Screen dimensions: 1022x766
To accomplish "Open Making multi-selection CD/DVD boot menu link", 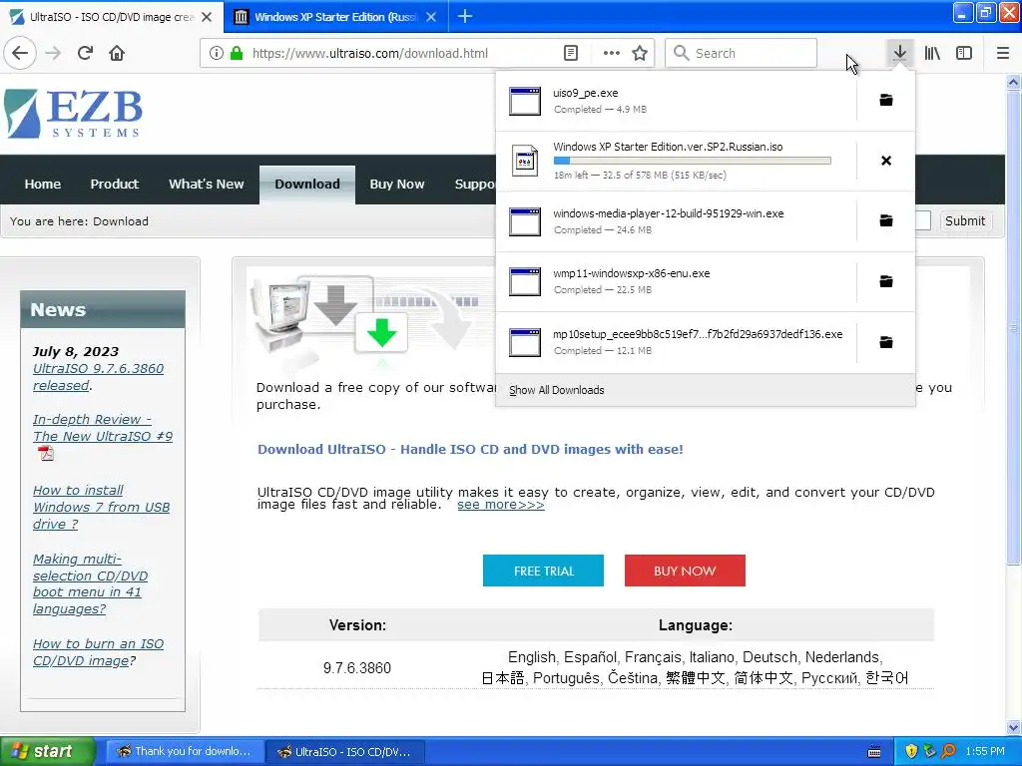I will coord(90,584).
